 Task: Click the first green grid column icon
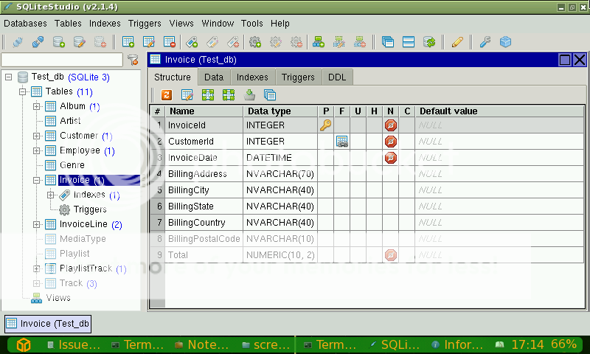coord(208,95)
